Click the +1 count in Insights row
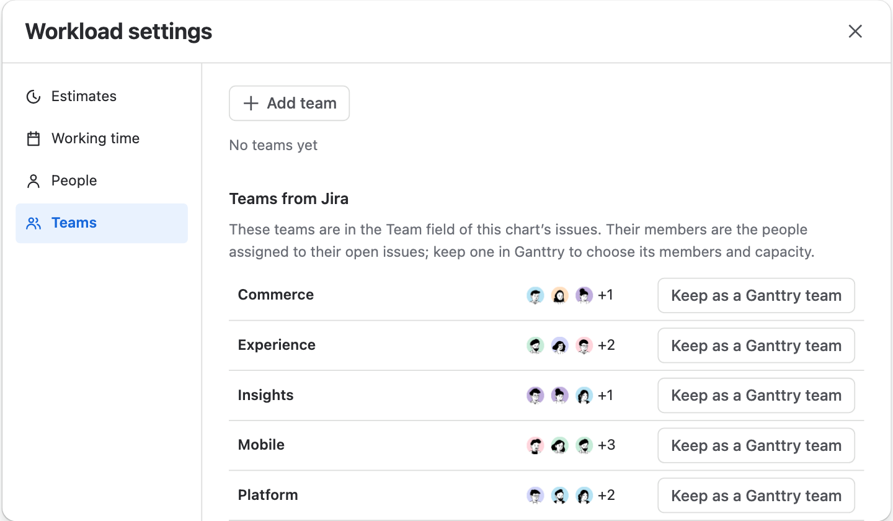893x521 pixels. coord(606,395)
